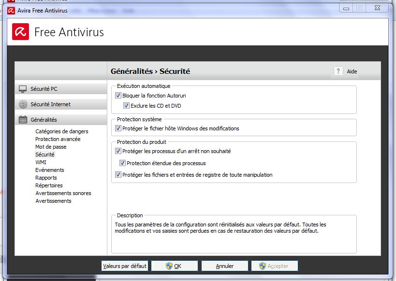Screen dimensions: 396x281
Task: Uncheck Bloquer la fonction Autorun
Action: coord(118,96)
